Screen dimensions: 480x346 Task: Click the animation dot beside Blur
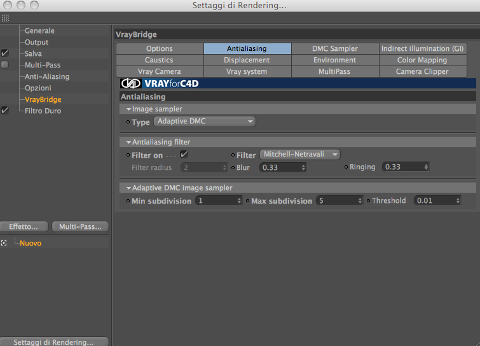(233, 167)
